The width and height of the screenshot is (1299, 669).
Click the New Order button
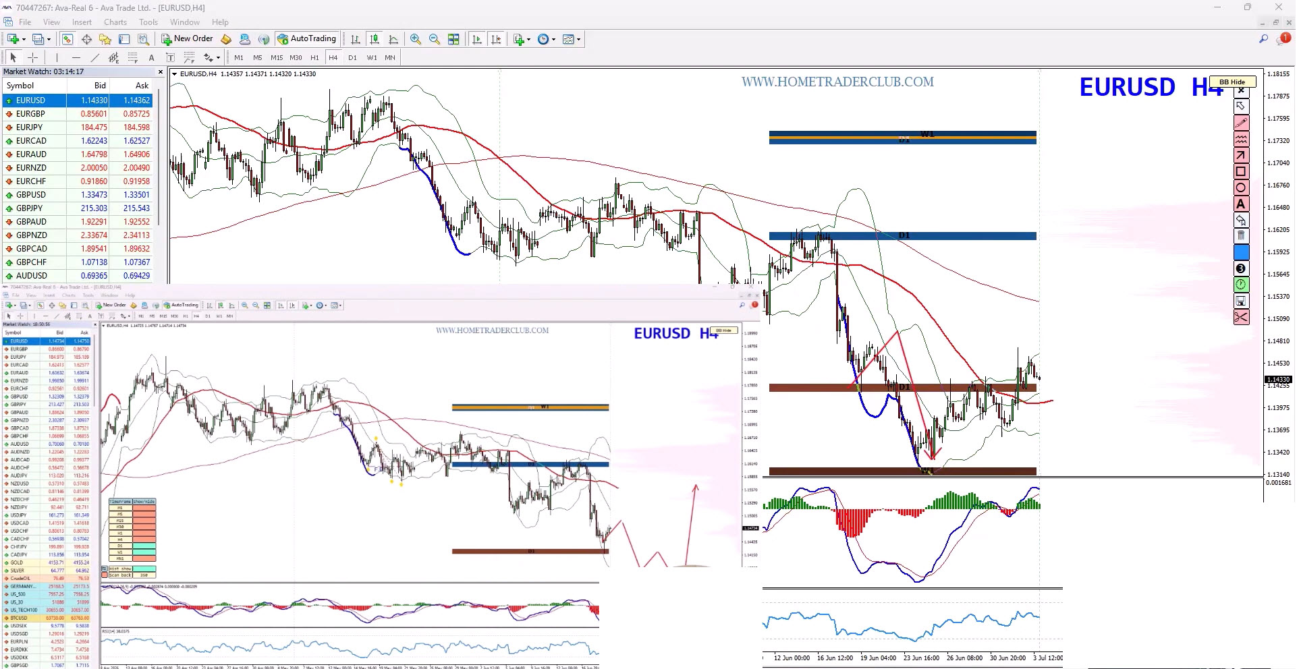click(187, 39)
